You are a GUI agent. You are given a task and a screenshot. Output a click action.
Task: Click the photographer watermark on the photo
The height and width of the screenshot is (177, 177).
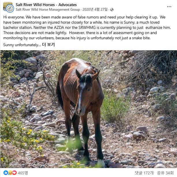(28, 164)
